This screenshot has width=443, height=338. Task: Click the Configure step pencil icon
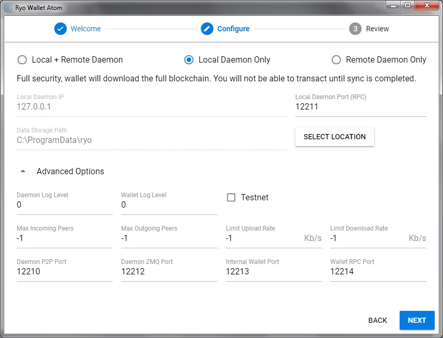click(207, 29)
